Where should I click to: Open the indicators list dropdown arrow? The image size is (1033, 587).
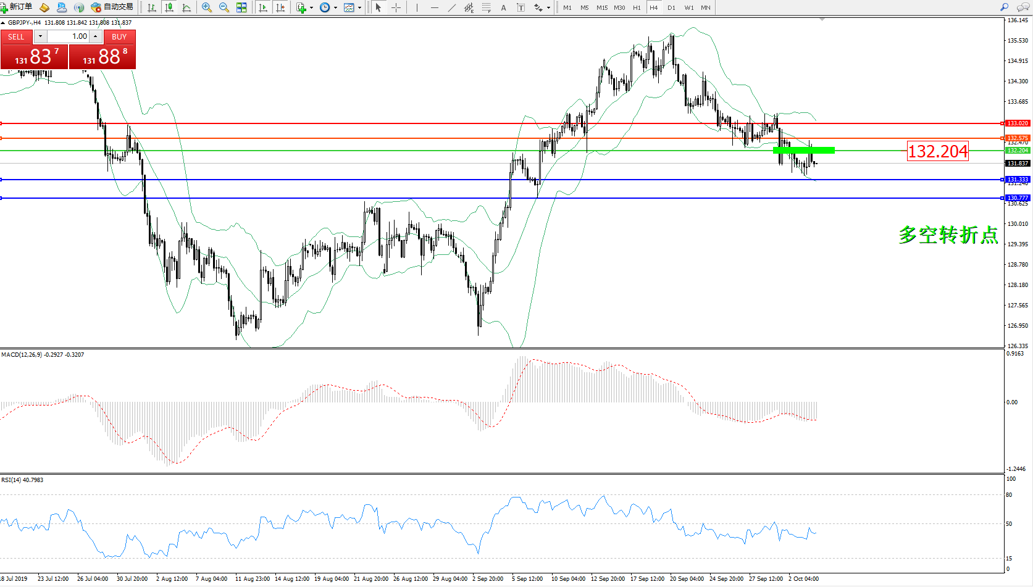tap(311, 8)
